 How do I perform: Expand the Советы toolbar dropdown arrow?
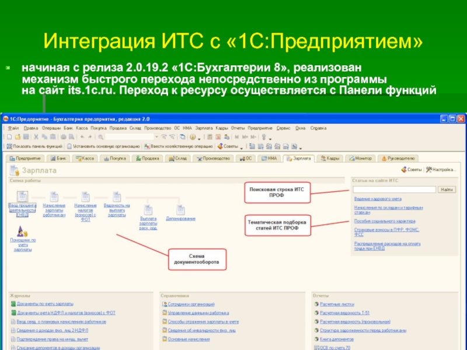coord(242,148)
